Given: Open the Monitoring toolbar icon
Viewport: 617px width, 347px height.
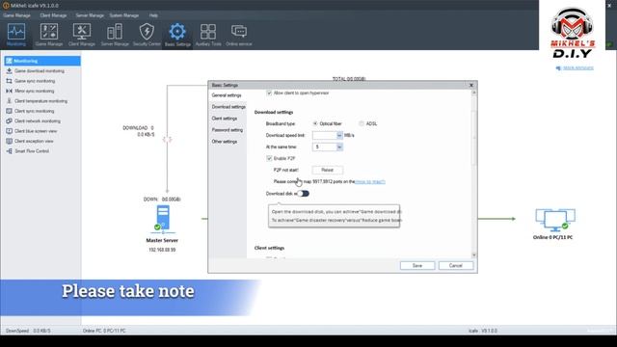Looking at the screenshot, I should [x=16, y=35].
